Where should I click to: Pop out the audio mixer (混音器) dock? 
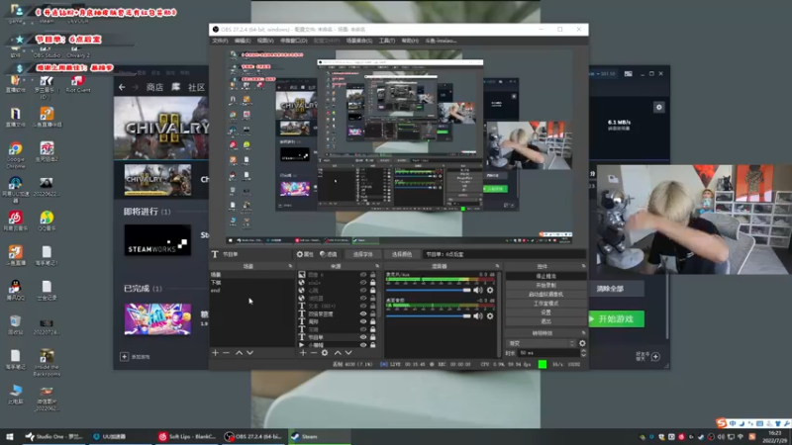point(497,266)
